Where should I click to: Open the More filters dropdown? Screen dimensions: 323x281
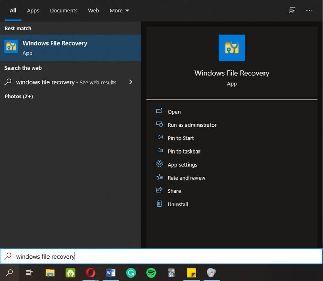(119, 10)
